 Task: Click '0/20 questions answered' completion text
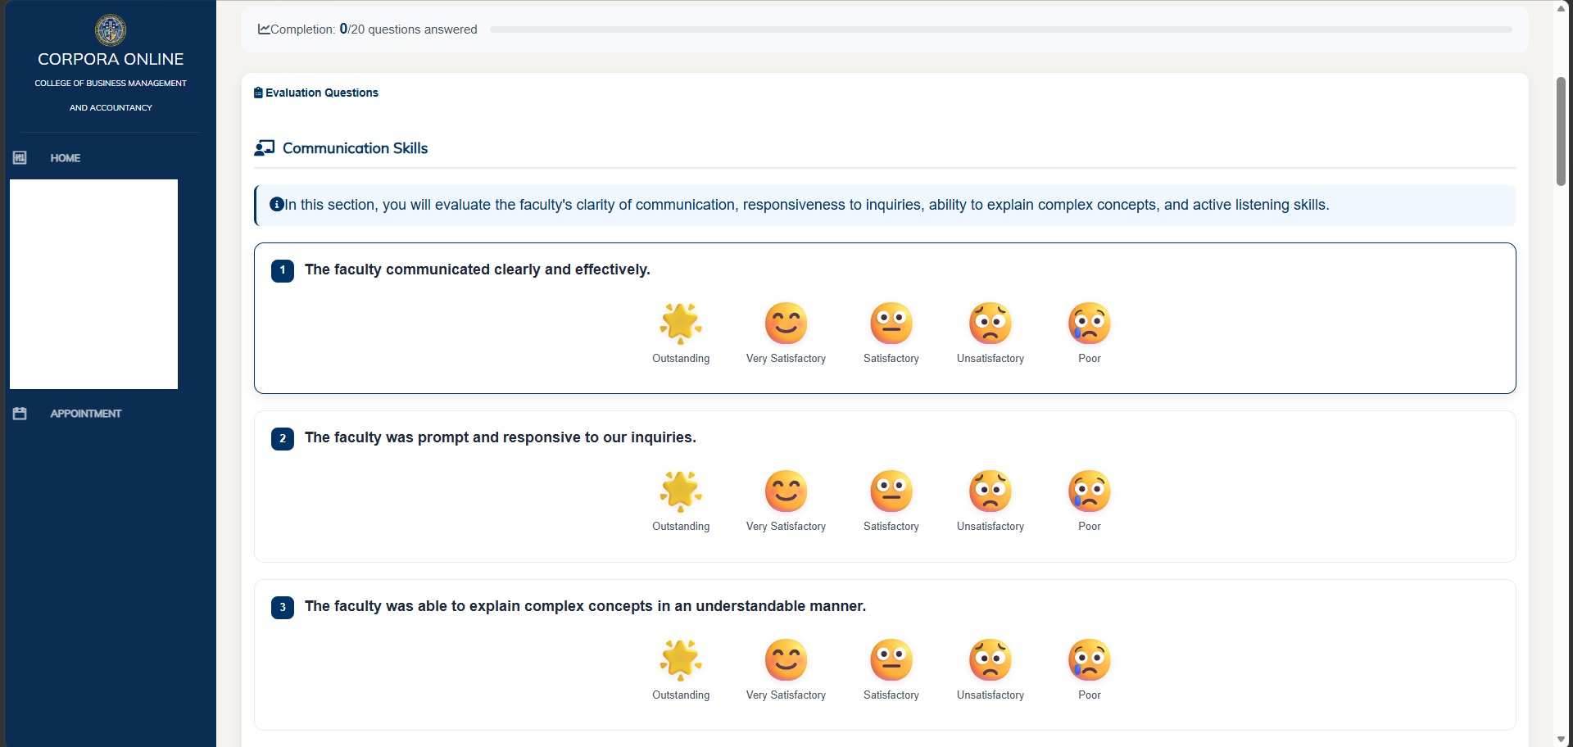click(408, 29)
